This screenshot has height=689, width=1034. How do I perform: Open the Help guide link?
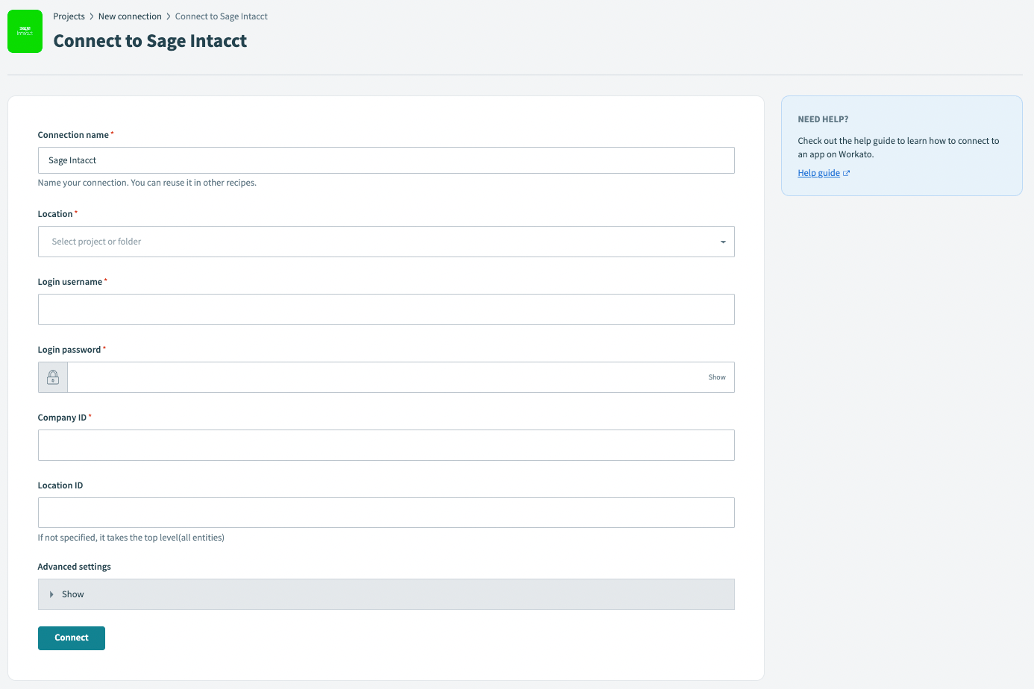(x=818, y=172)
